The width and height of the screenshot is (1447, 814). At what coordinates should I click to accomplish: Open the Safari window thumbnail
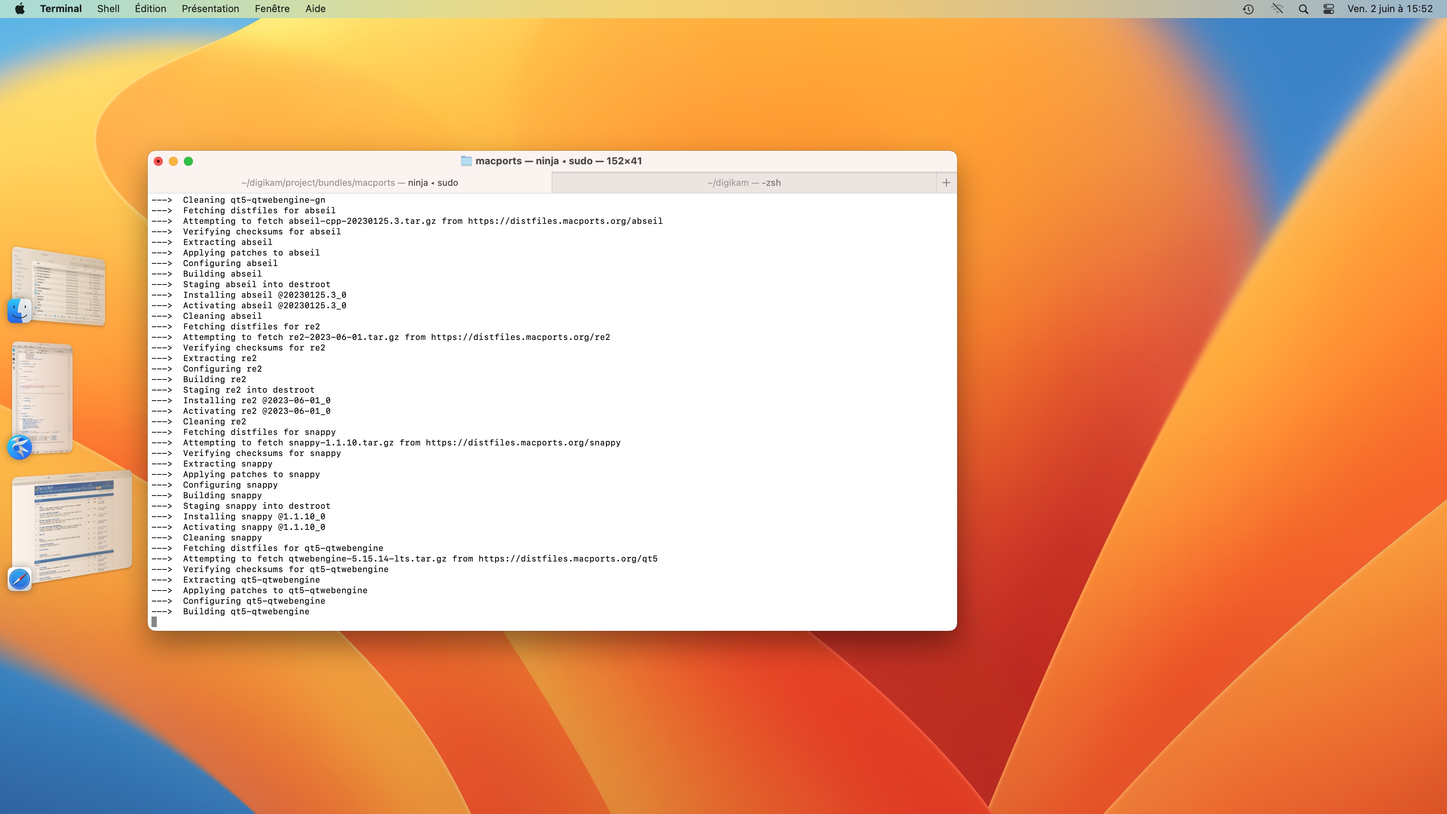[73, 525]
